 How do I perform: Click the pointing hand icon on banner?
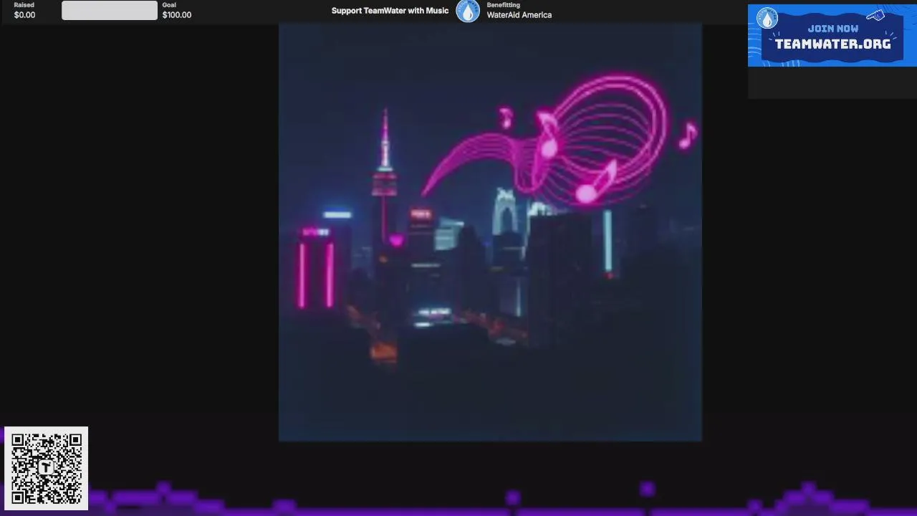click(x=875, y=15)
